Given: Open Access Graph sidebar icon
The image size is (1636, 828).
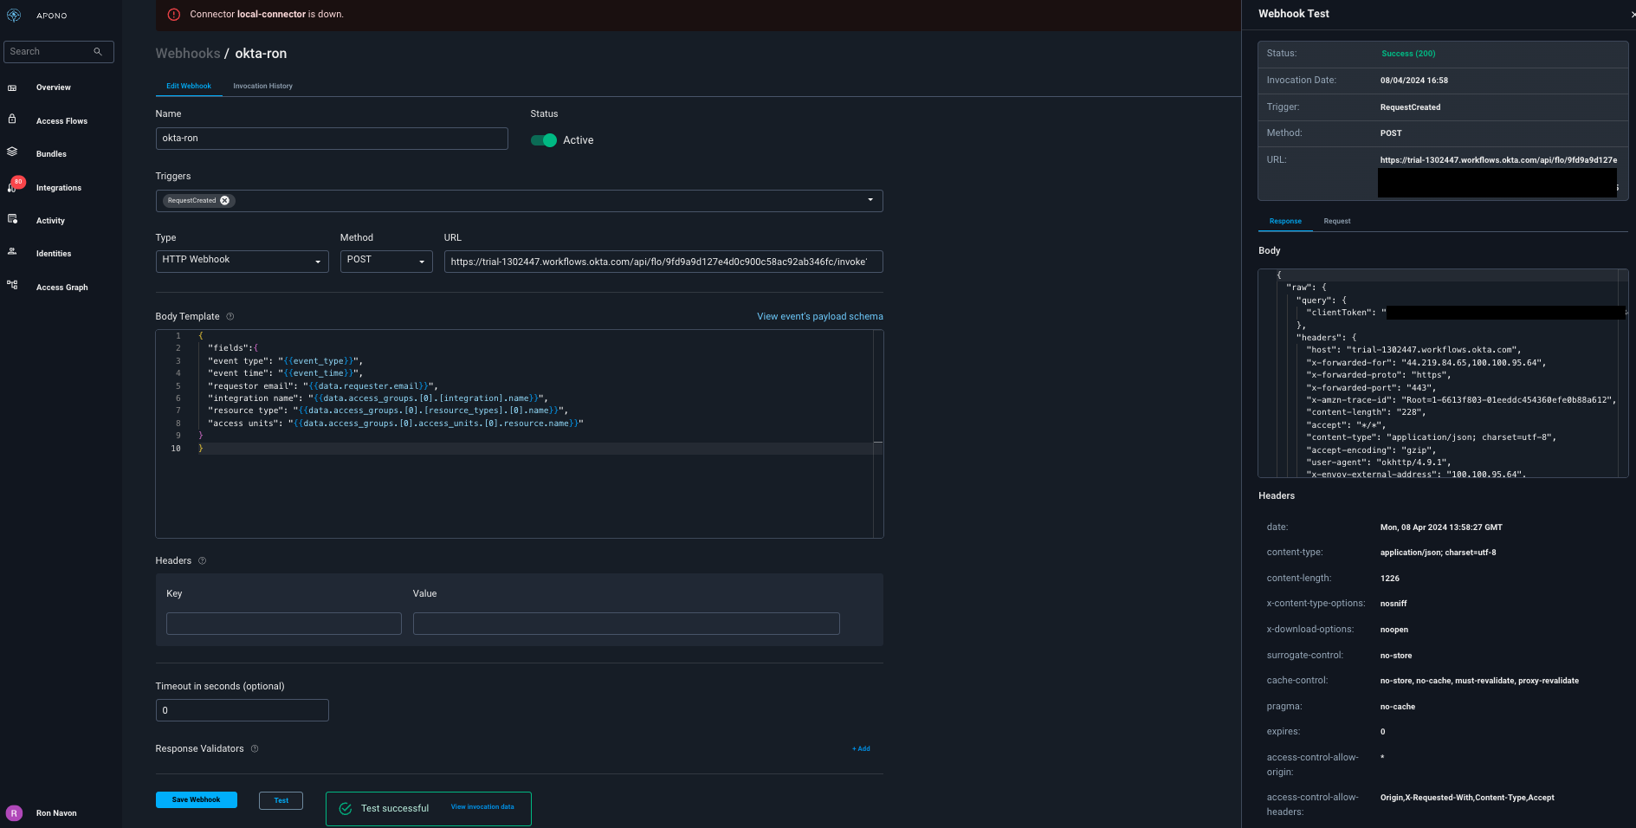Looking at the screenshot, I should 12,285.
